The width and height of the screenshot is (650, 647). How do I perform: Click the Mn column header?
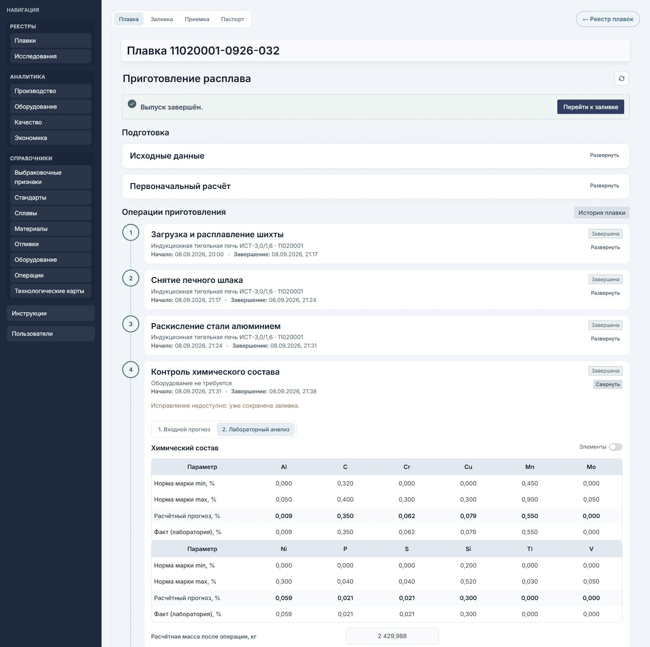529,467
